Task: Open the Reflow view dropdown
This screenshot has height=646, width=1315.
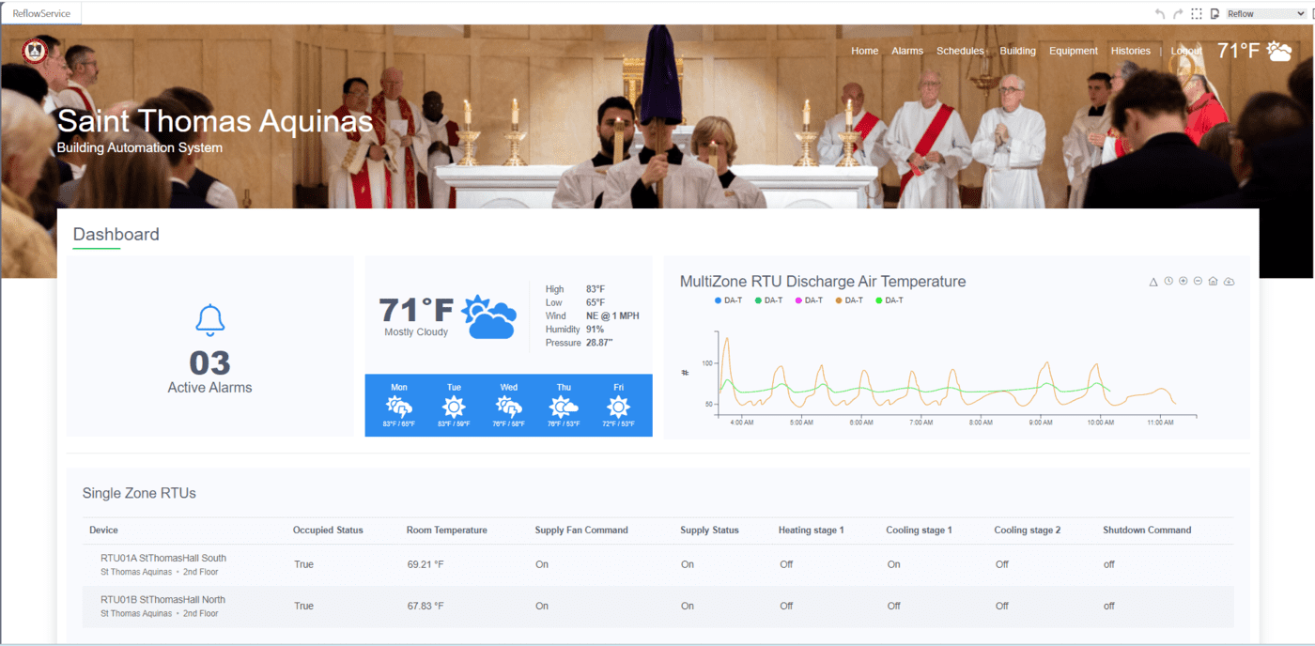Action: pyautogui.click(x=1265, y=14)
